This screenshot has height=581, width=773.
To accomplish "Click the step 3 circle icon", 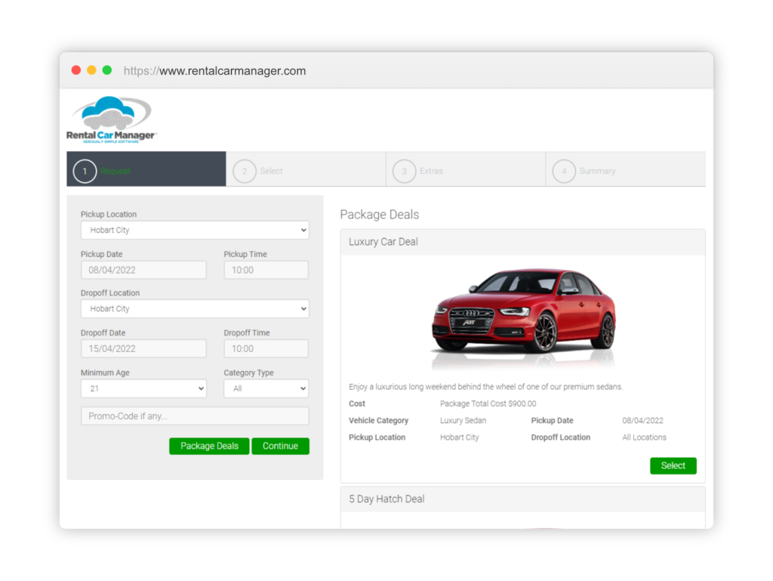I will (x=405, y=172).
